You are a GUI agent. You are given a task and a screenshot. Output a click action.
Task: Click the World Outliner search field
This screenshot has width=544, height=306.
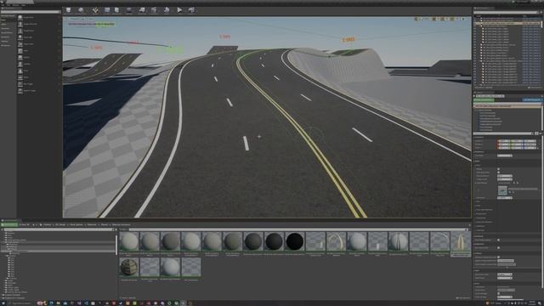pyautogui.click(x=506, y=12)
